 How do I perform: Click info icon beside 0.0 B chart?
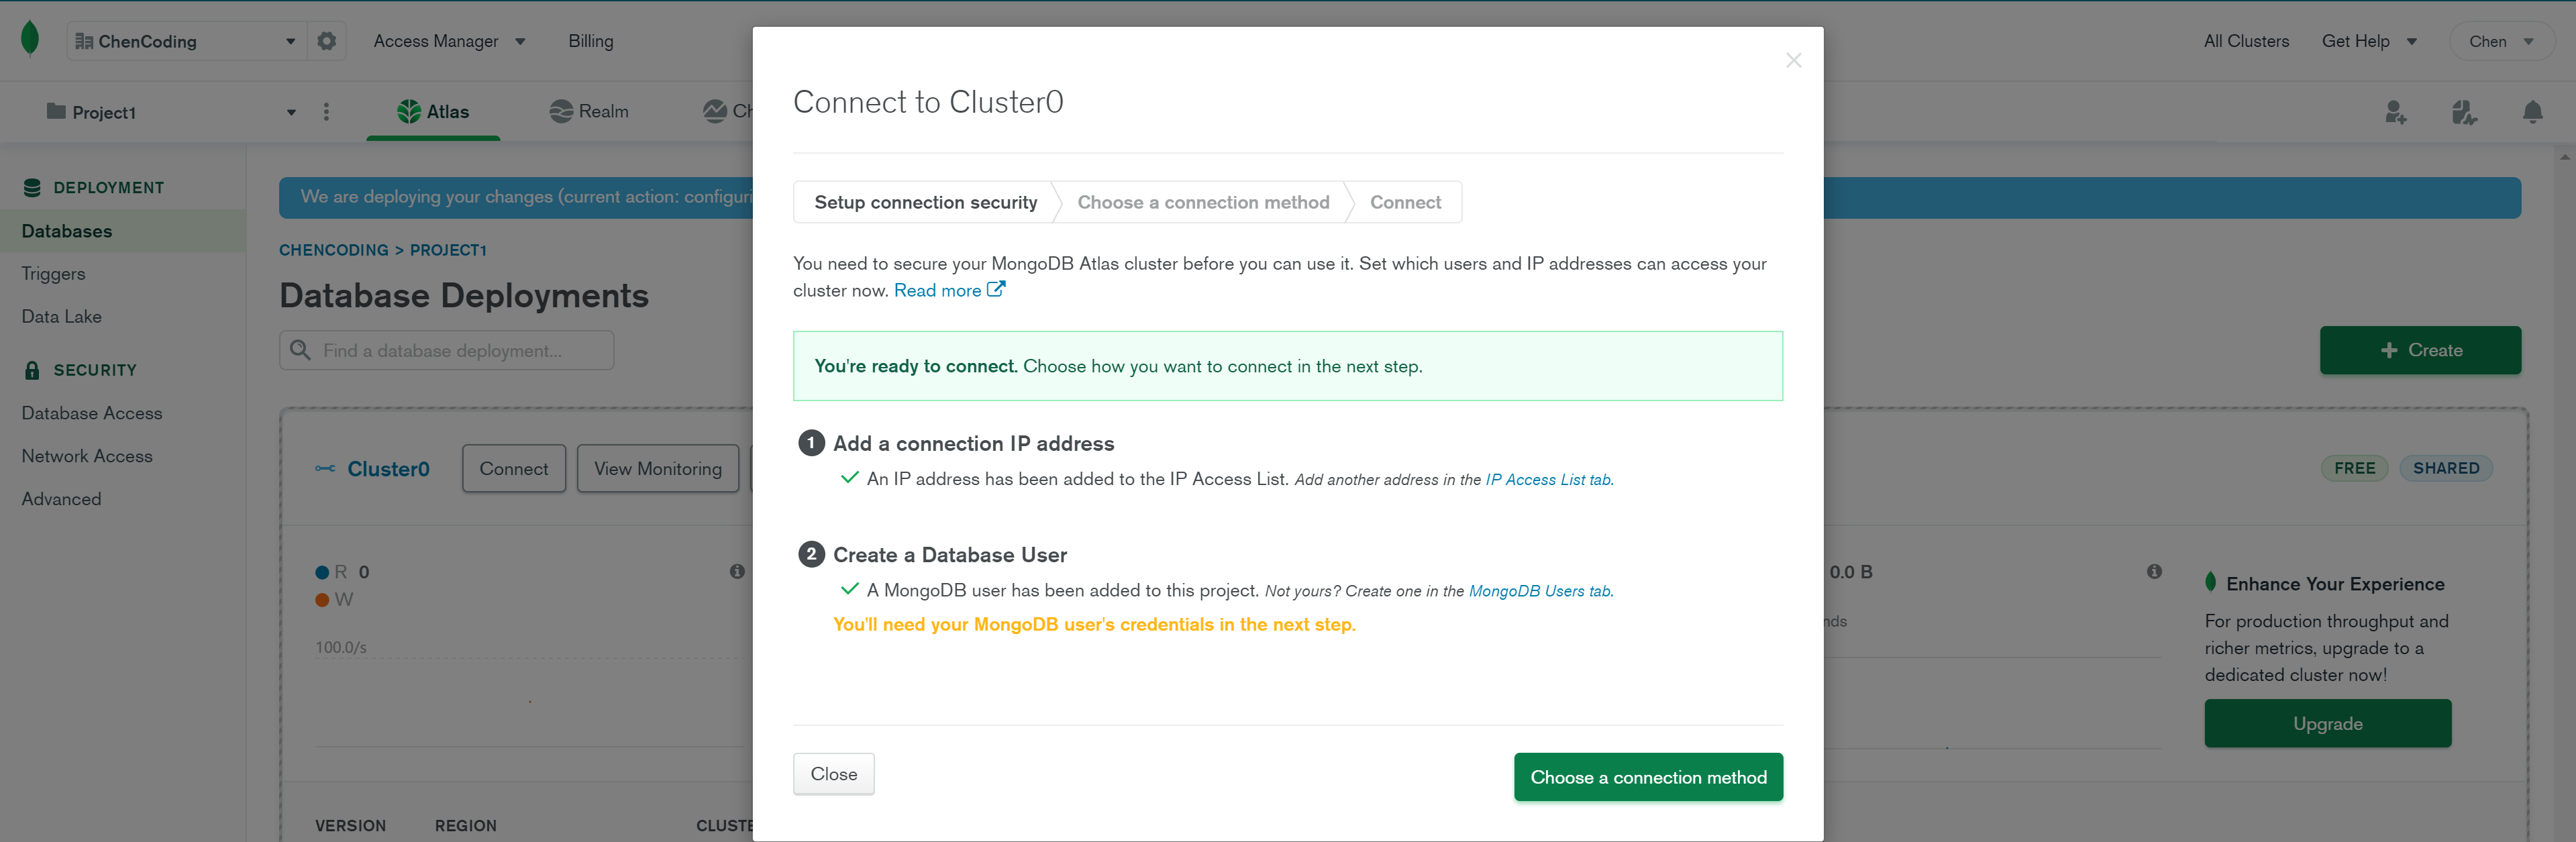2154,572
